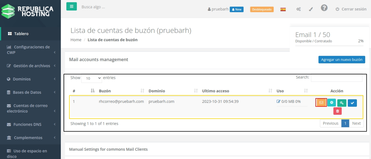Image resolution: width=371 pixels, height=159 pixels.
Task: Click the green key password icon
Action: 342,103
